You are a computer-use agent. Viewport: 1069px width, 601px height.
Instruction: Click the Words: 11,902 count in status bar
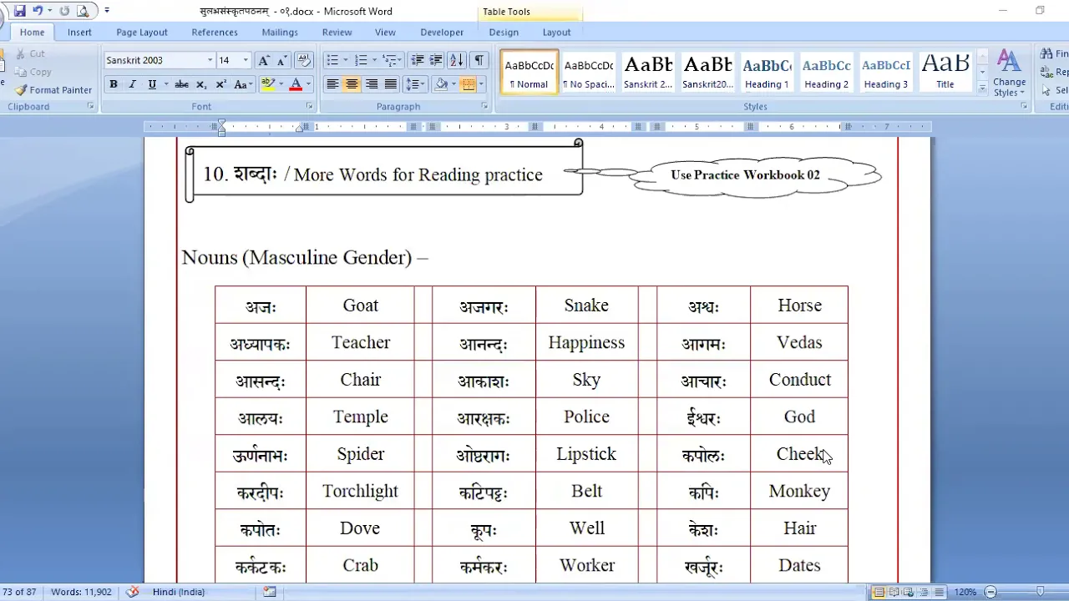[x=81, y=592]
